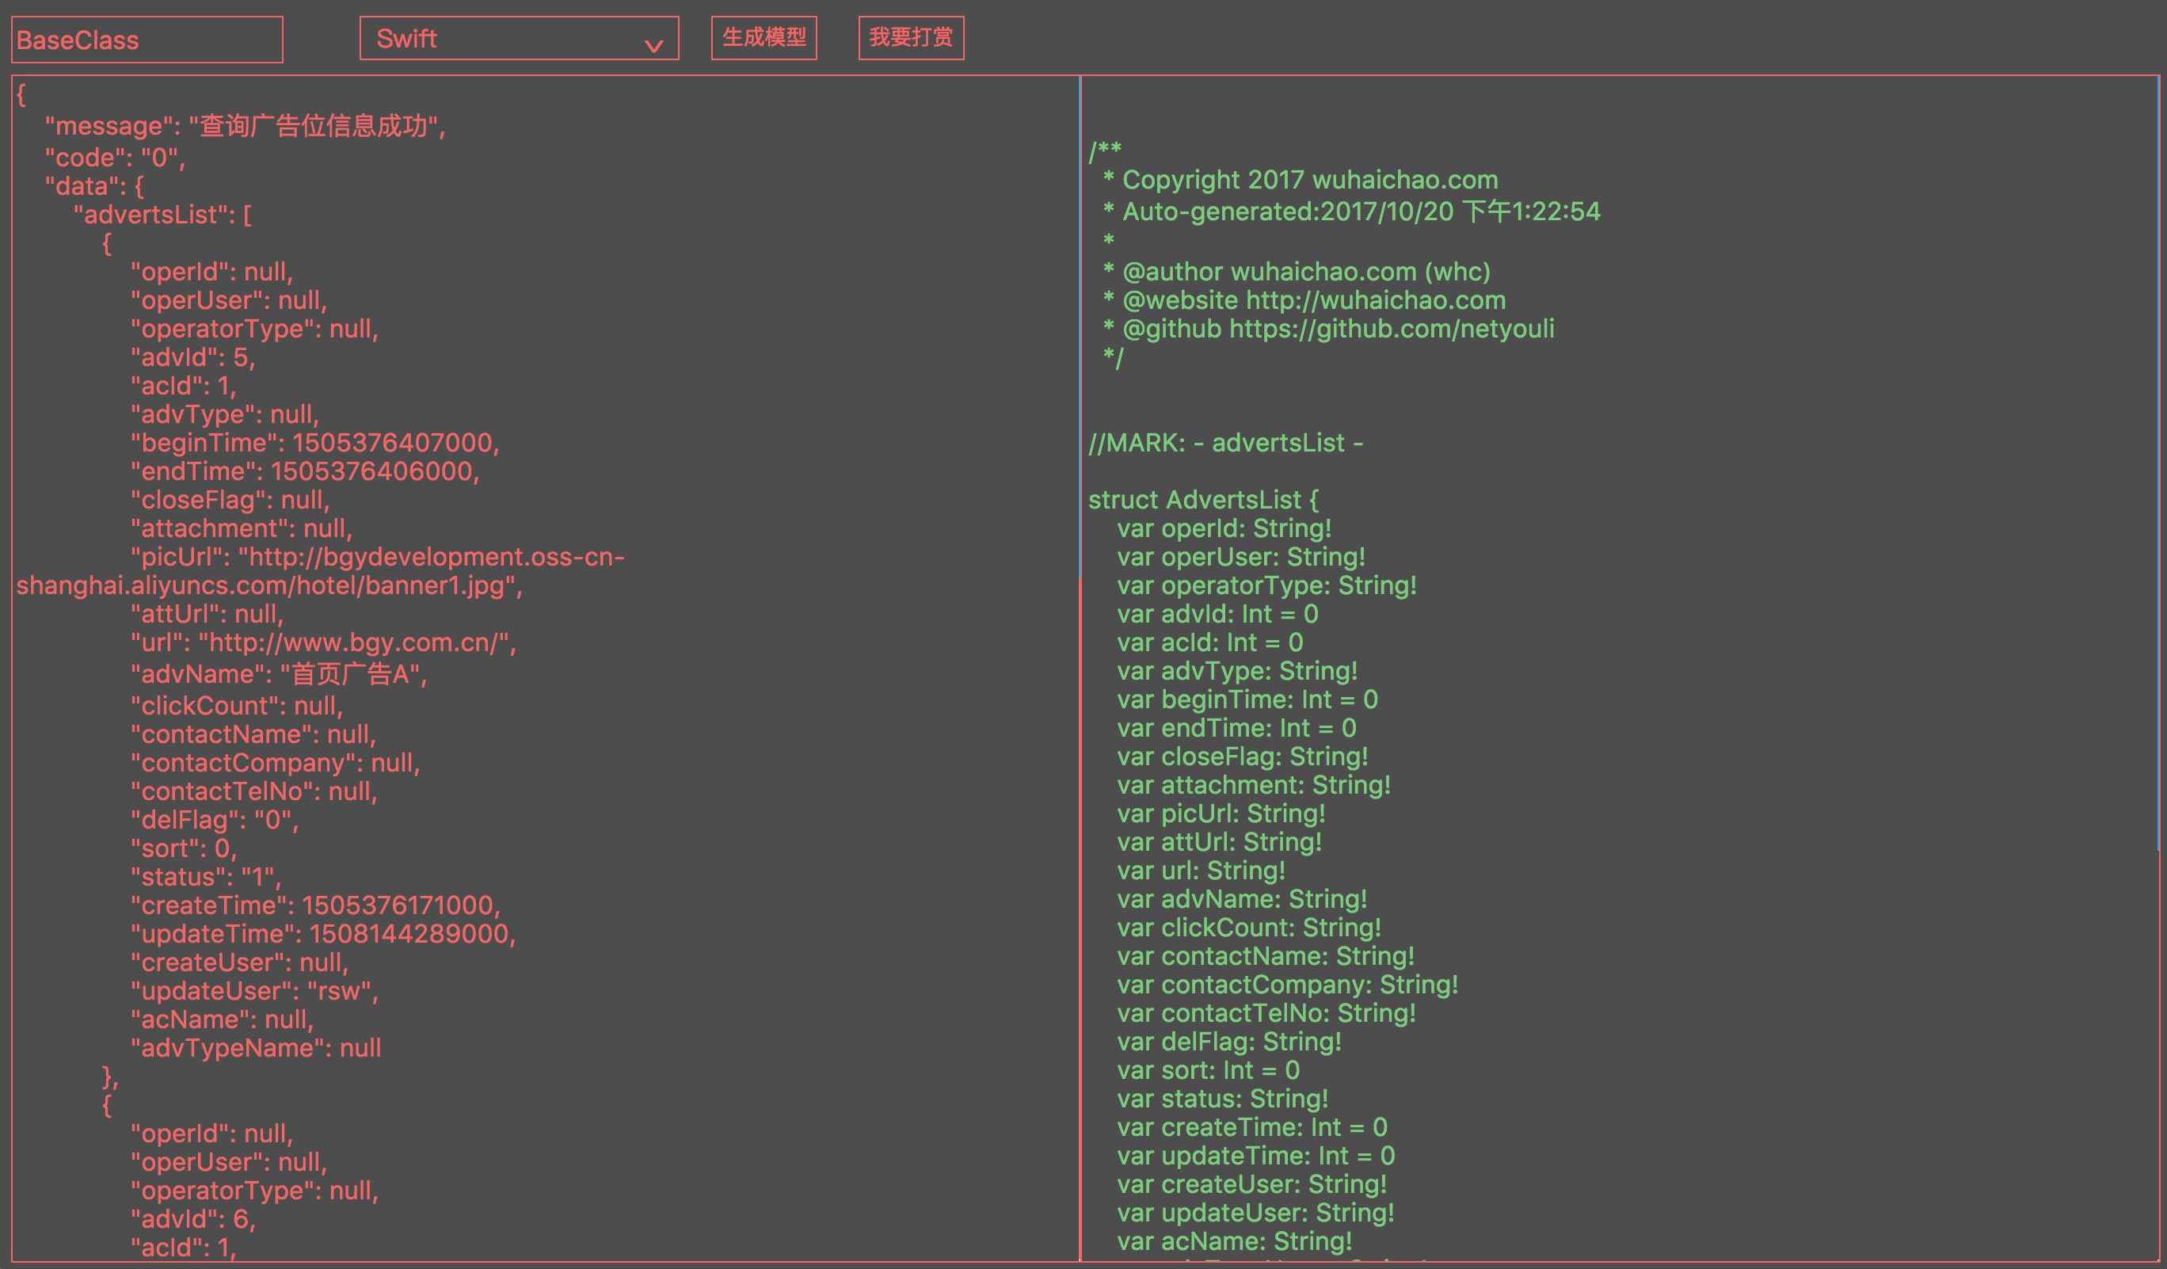2167x1269 pixels.
Task: Click the var endTime: Int = 0 line
Action: (1236, 728)
